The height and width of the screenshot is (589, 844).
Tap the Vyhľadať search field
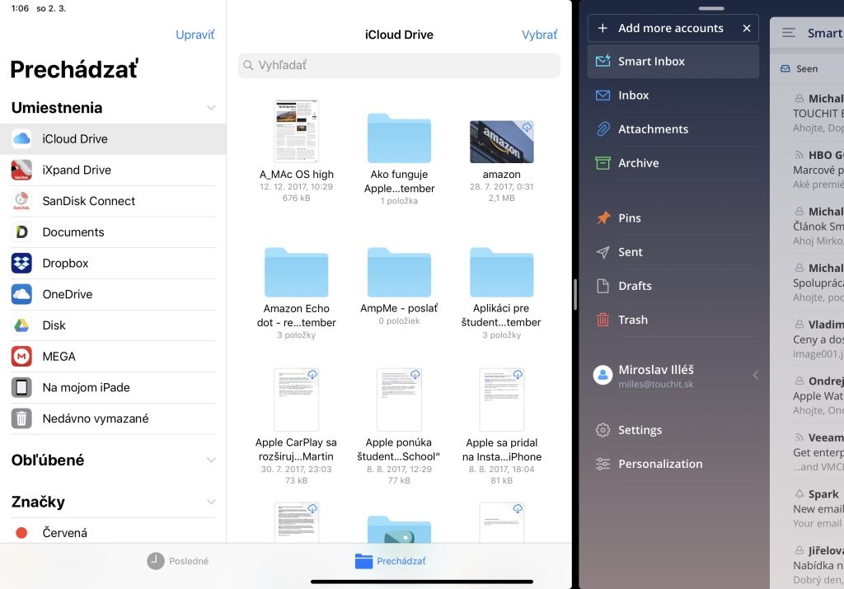(x=399, y=65)
